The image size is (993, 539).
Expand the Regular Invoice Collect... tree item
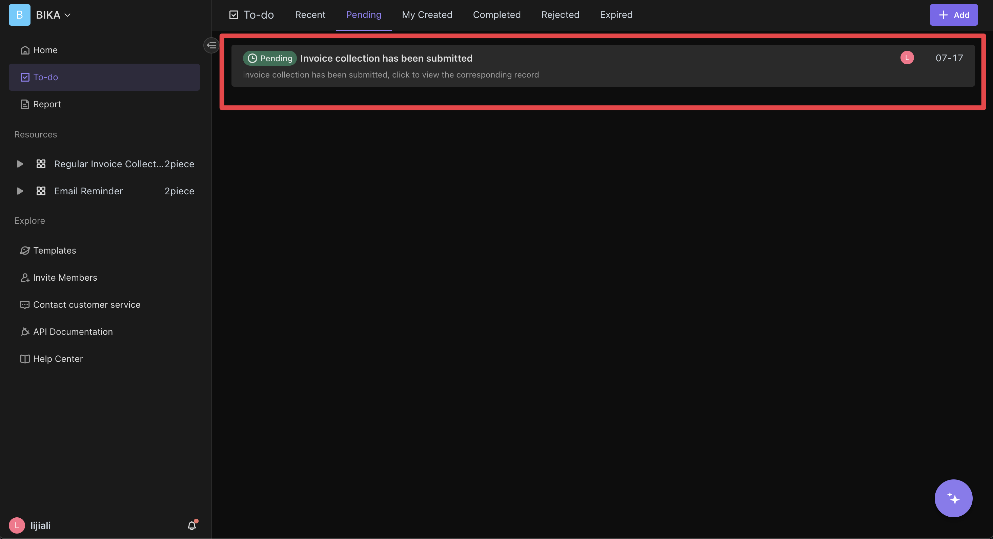[19, 164]
